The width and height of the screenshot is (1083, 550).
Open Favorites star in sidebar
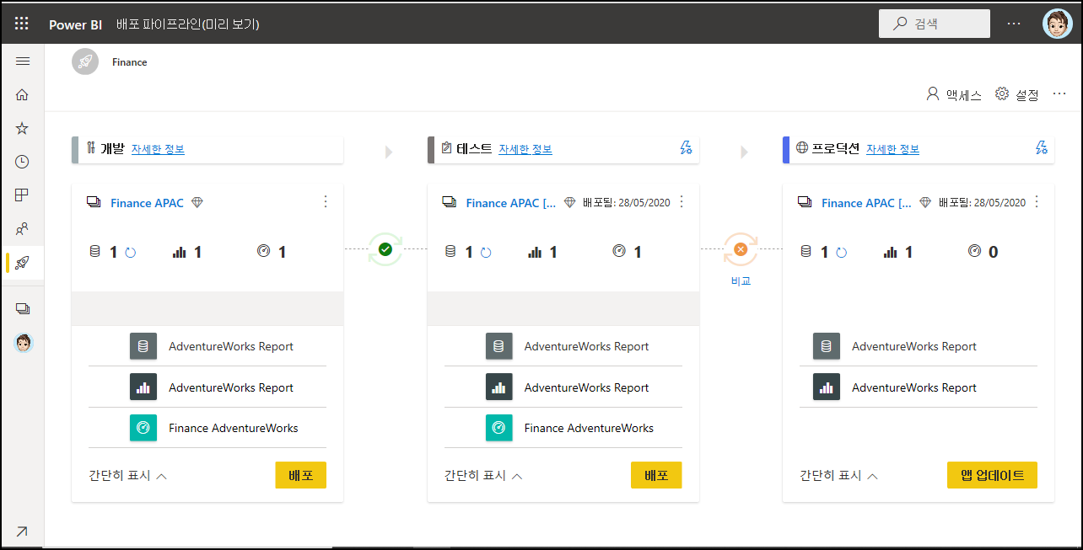[23, 128]
